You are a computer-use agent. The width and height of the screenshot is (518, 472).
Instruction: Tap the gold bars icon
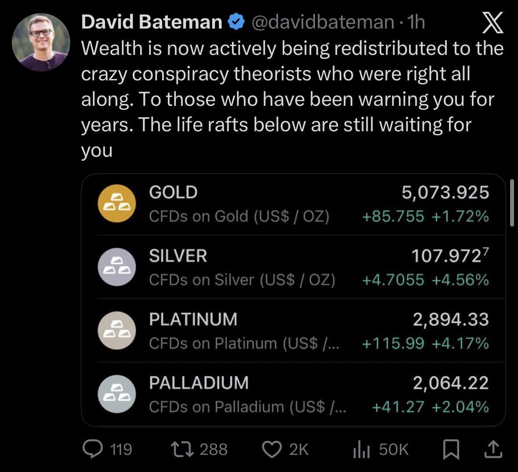coord(116,204)
